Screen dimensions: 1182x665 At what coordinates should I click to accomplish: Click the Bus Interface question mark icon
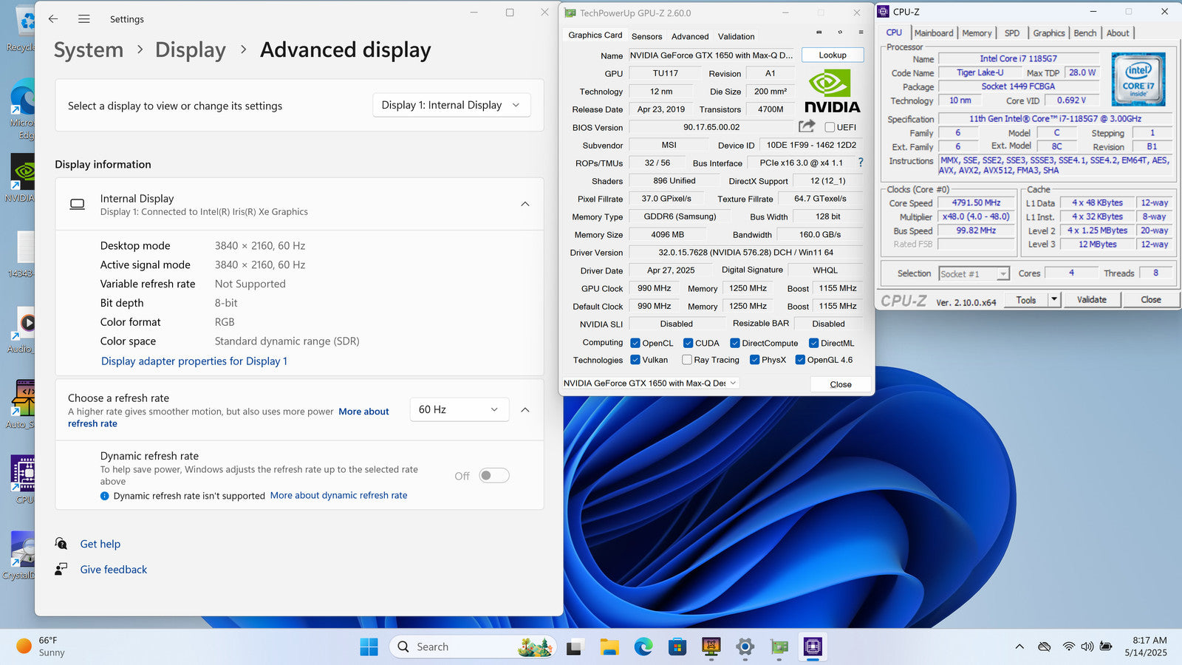(x=861, y=163)
